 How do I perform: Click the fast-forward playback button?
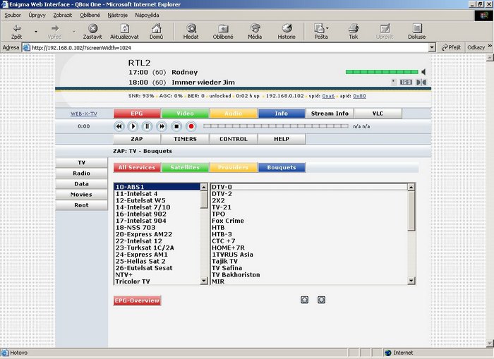click(162, 126)
